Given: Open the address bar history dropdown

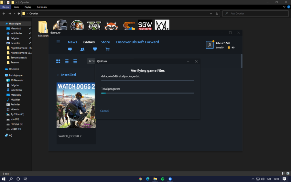Looking at the screenshot, I should (211, 14).
